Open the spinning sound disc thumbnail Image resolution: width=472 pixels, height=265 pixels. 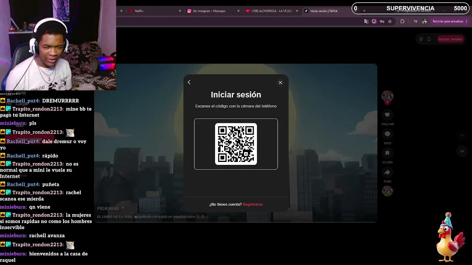pos(387,191)
